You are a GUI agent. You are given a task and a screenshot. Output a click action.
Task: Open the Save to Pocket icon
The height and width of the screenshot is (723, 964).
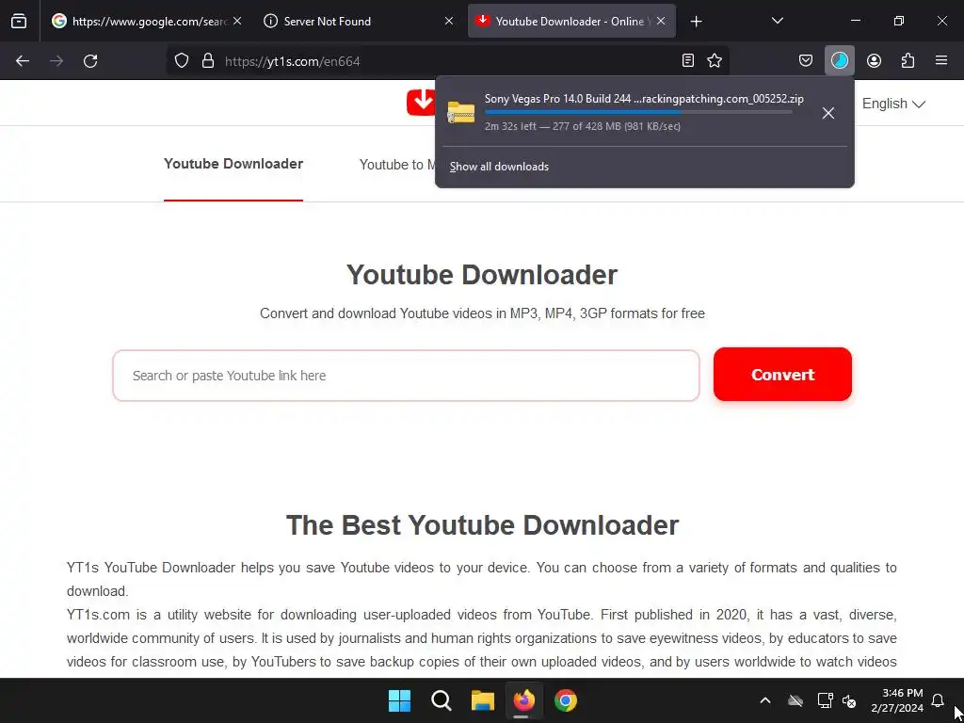point(806,61)
